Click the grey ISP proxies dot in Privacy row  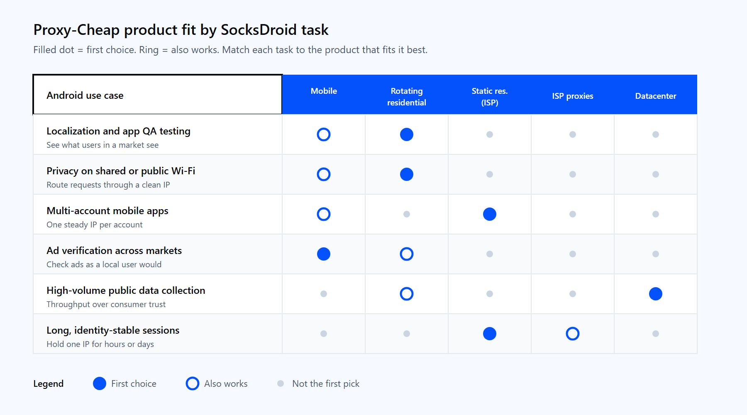(573, 174)
